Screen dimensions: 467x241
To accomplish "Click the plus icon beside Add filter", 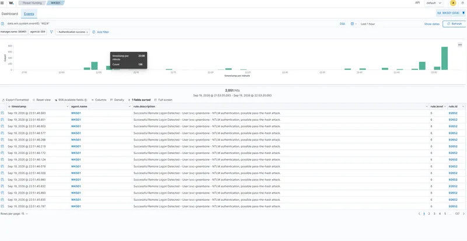I will [x=94, y=32].
